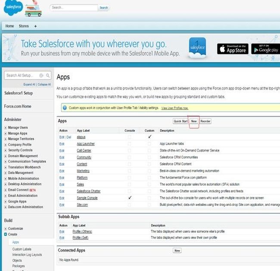Click New in Connected Apps section

[x=177, y=250]
